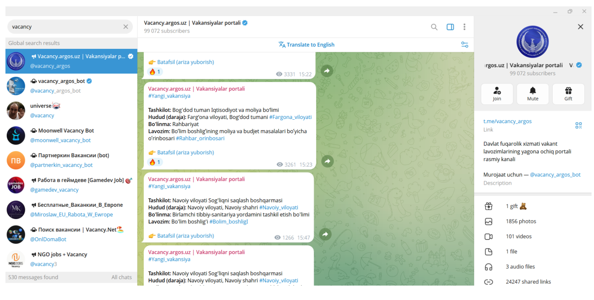This screenshot has height=300, width=594.
Task: Show the QR code for channel link
Action: pyautogui.click(x=578, y=125)
